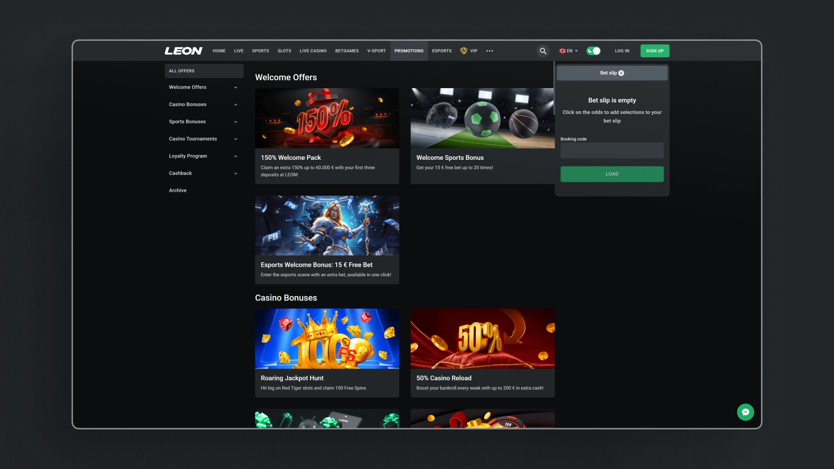Open the three-dots more menu
Viewport: 834px width, 469px height.
coord(490,51)
